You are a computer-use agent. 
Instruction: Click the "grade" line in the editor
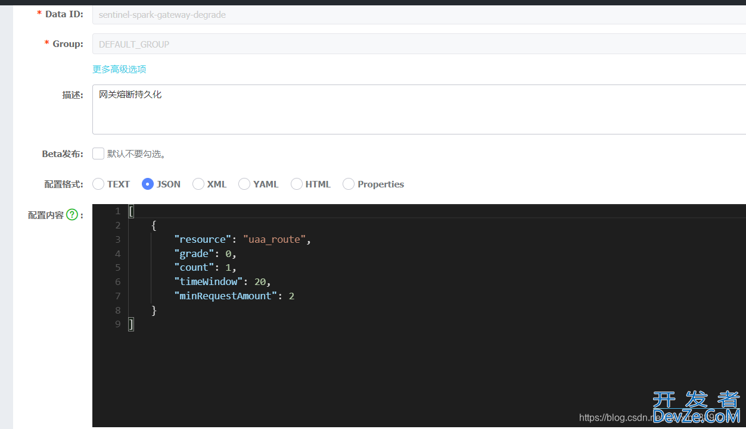tap(206, 253)
